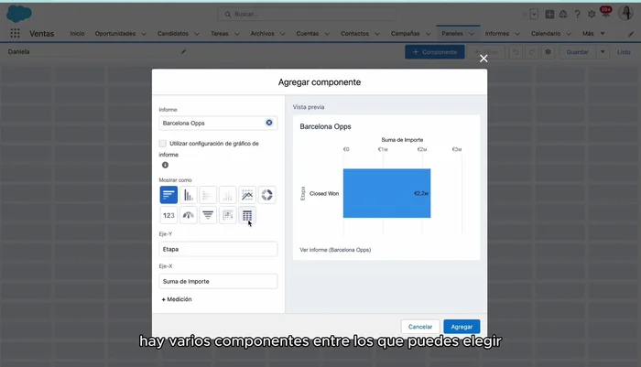Open the notifications bell icon

605,13
